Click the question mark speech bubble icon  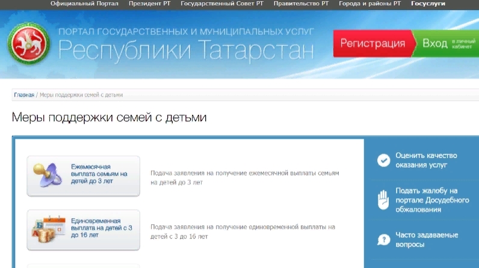383,240
